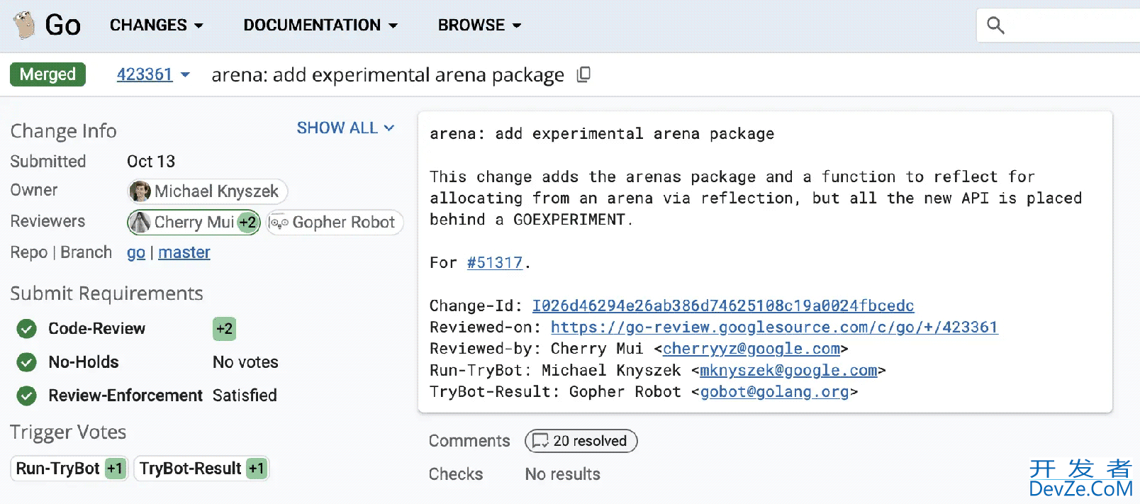Screen dimensions: 1140x504
Task: Expand Change Info with SHOW ALL
Action: [x=345, y=128]
